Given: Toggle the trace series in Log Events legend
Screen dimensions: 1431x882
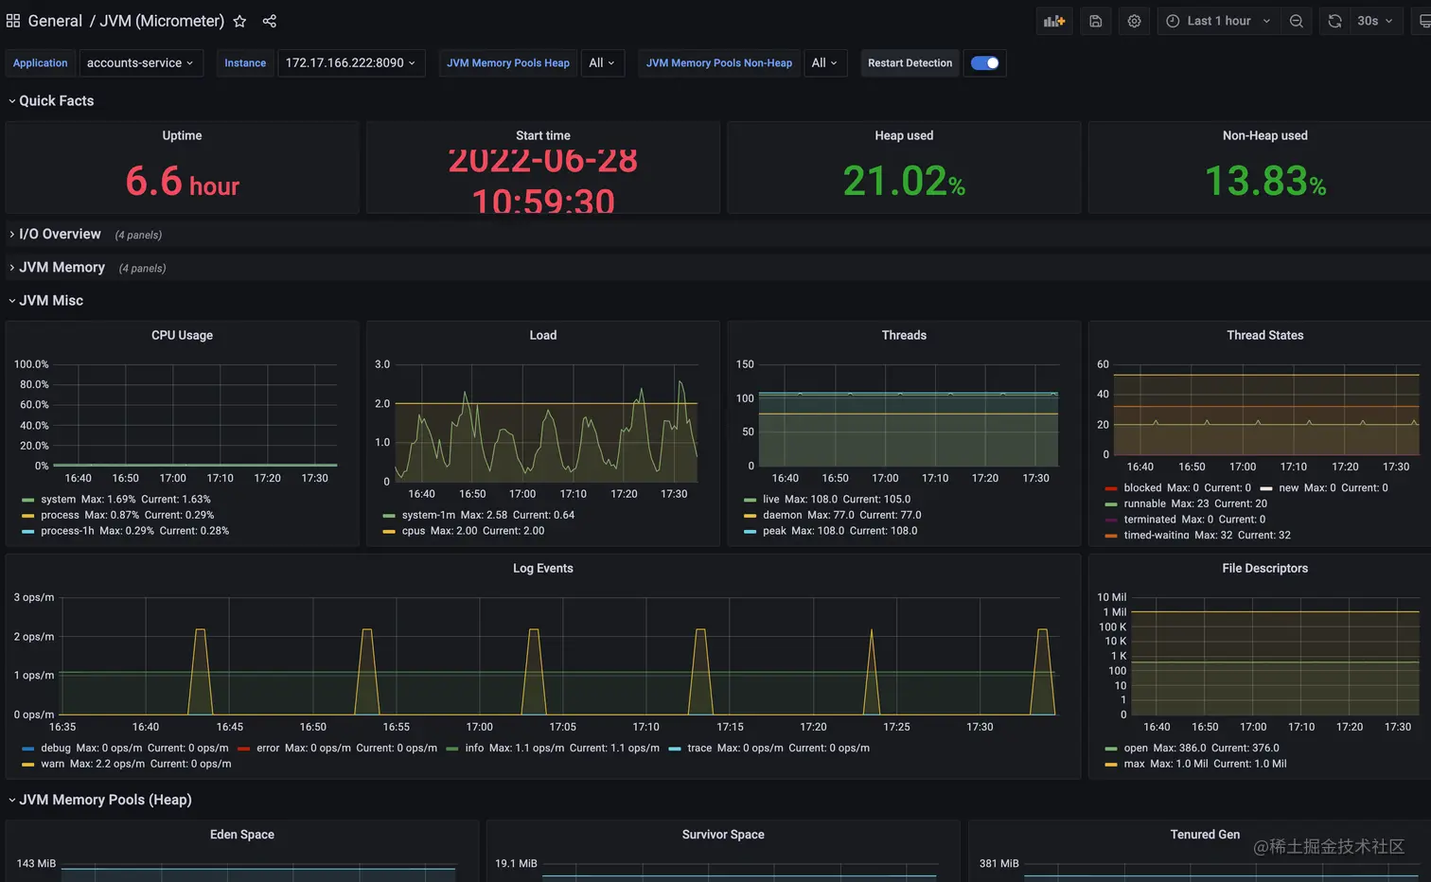Looking at the screenshot, I should tap(699, 748).
